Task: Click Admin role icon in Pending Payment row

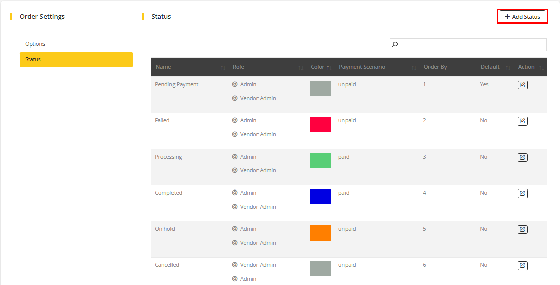Action: tap(235, 84)
